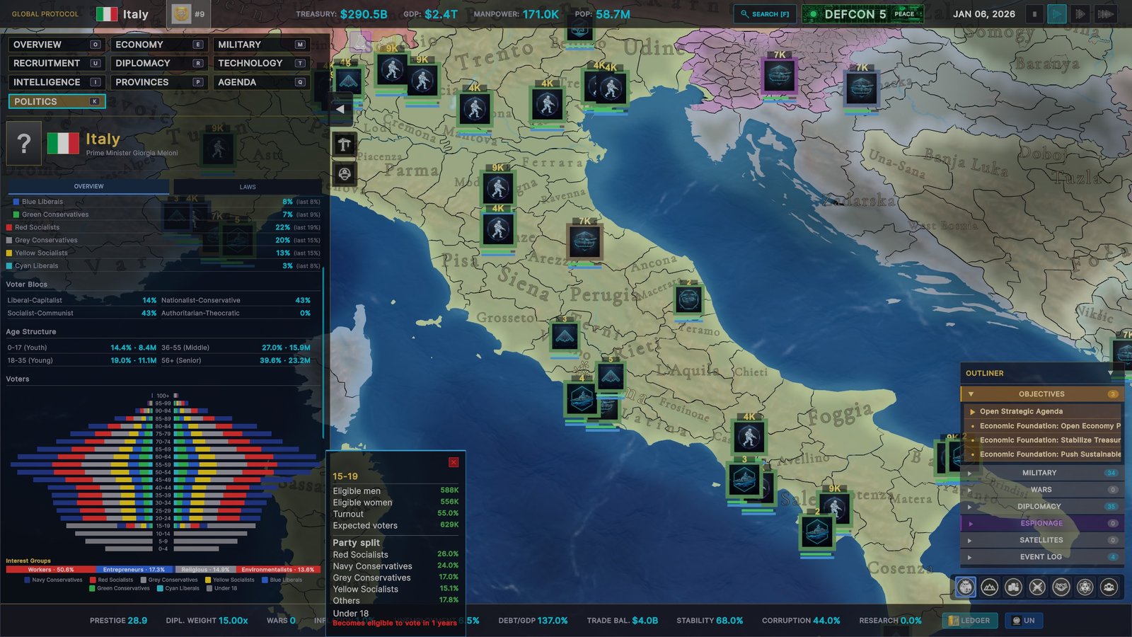Expand the Military section in Outliner
1132x637 pixels.
coord(1041,473)
